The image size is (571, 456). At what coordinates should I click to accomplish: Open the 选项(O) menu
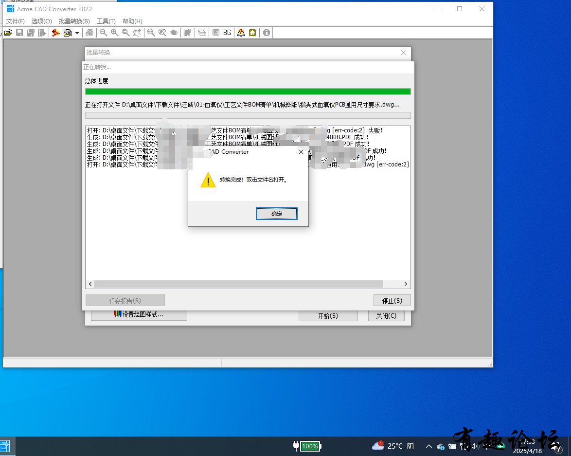pos(41,21)
